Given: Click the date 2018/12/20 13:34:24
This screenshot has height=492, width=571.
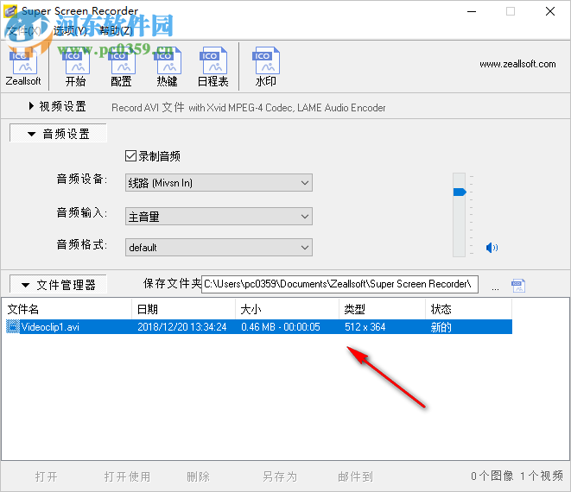Looking at the screenshot, I should click(x=182, y=327).
